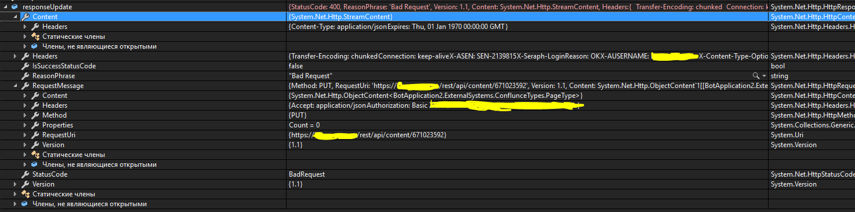Expand Headers node with Accept and Authorization
The height and width of the screenshot is (212, 855).
(25, 105)
